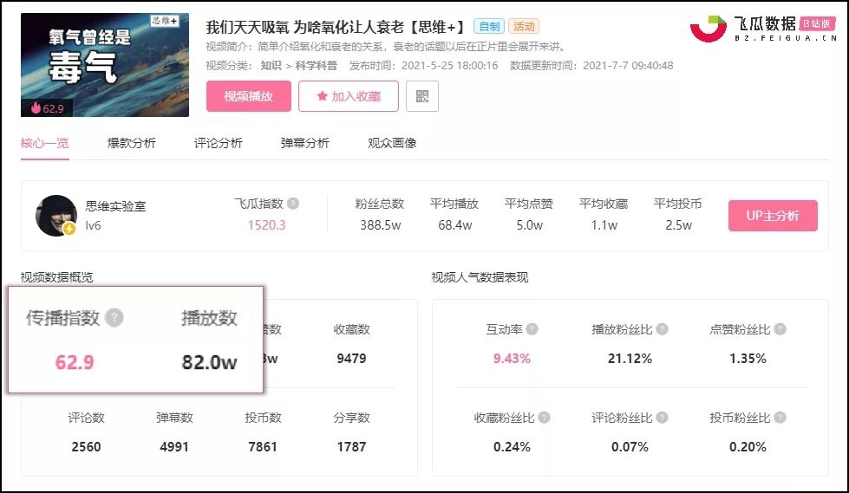Open the QR code icon button

(421, 96)
